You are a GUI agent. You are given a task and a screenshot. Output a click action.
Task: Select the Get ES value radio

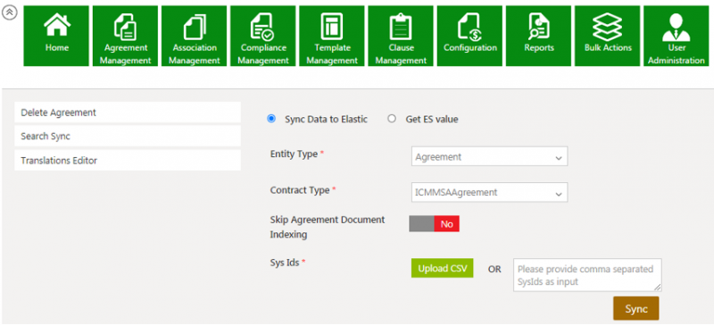point(392,119)
